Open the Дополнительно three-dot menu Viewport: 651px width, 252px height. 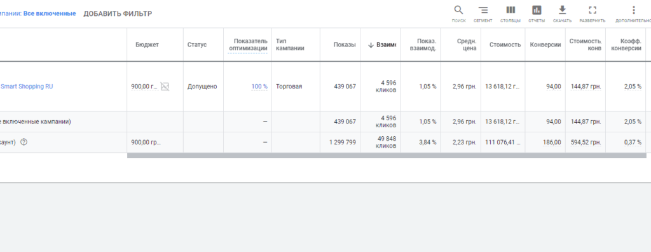633,14
